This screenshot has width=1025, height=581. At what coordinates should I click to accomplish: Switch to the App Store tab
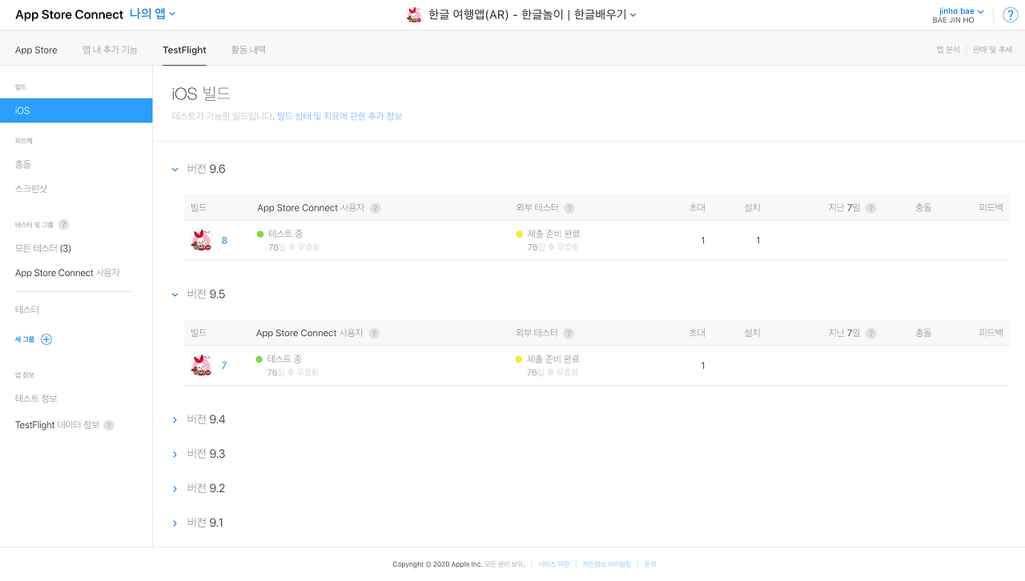pyautogui.click(x=36, y=50)
